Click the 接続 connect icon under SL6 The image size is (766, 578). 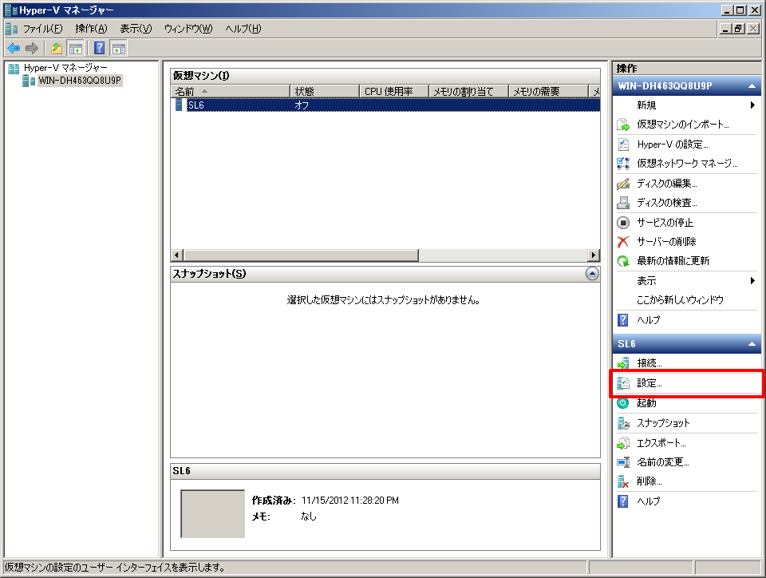click(623, 363)
